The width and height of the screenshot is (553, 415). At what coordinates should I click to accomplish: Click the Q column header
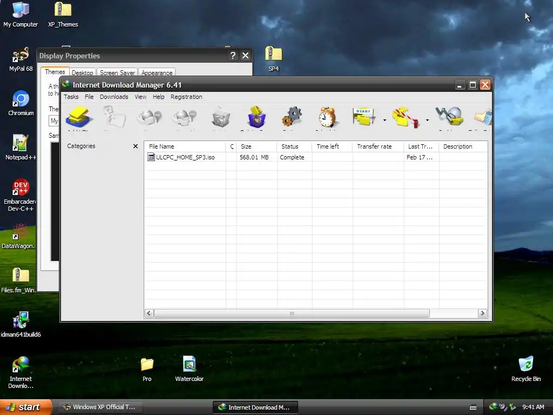click(x=231, y=146)
